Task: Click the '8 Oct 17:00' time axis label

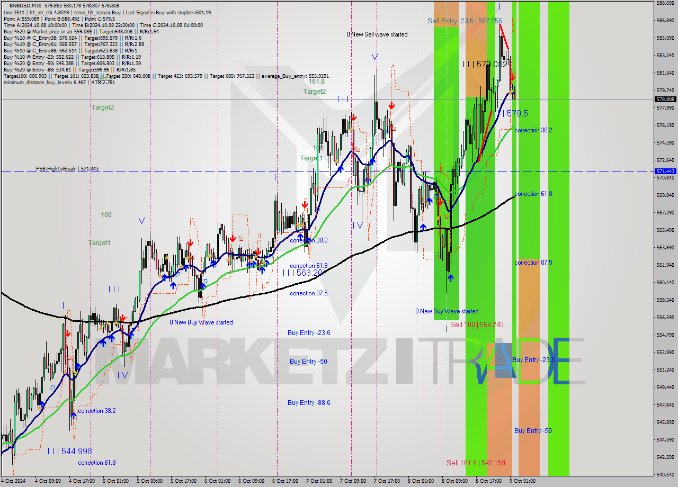Action: [488, 481]
